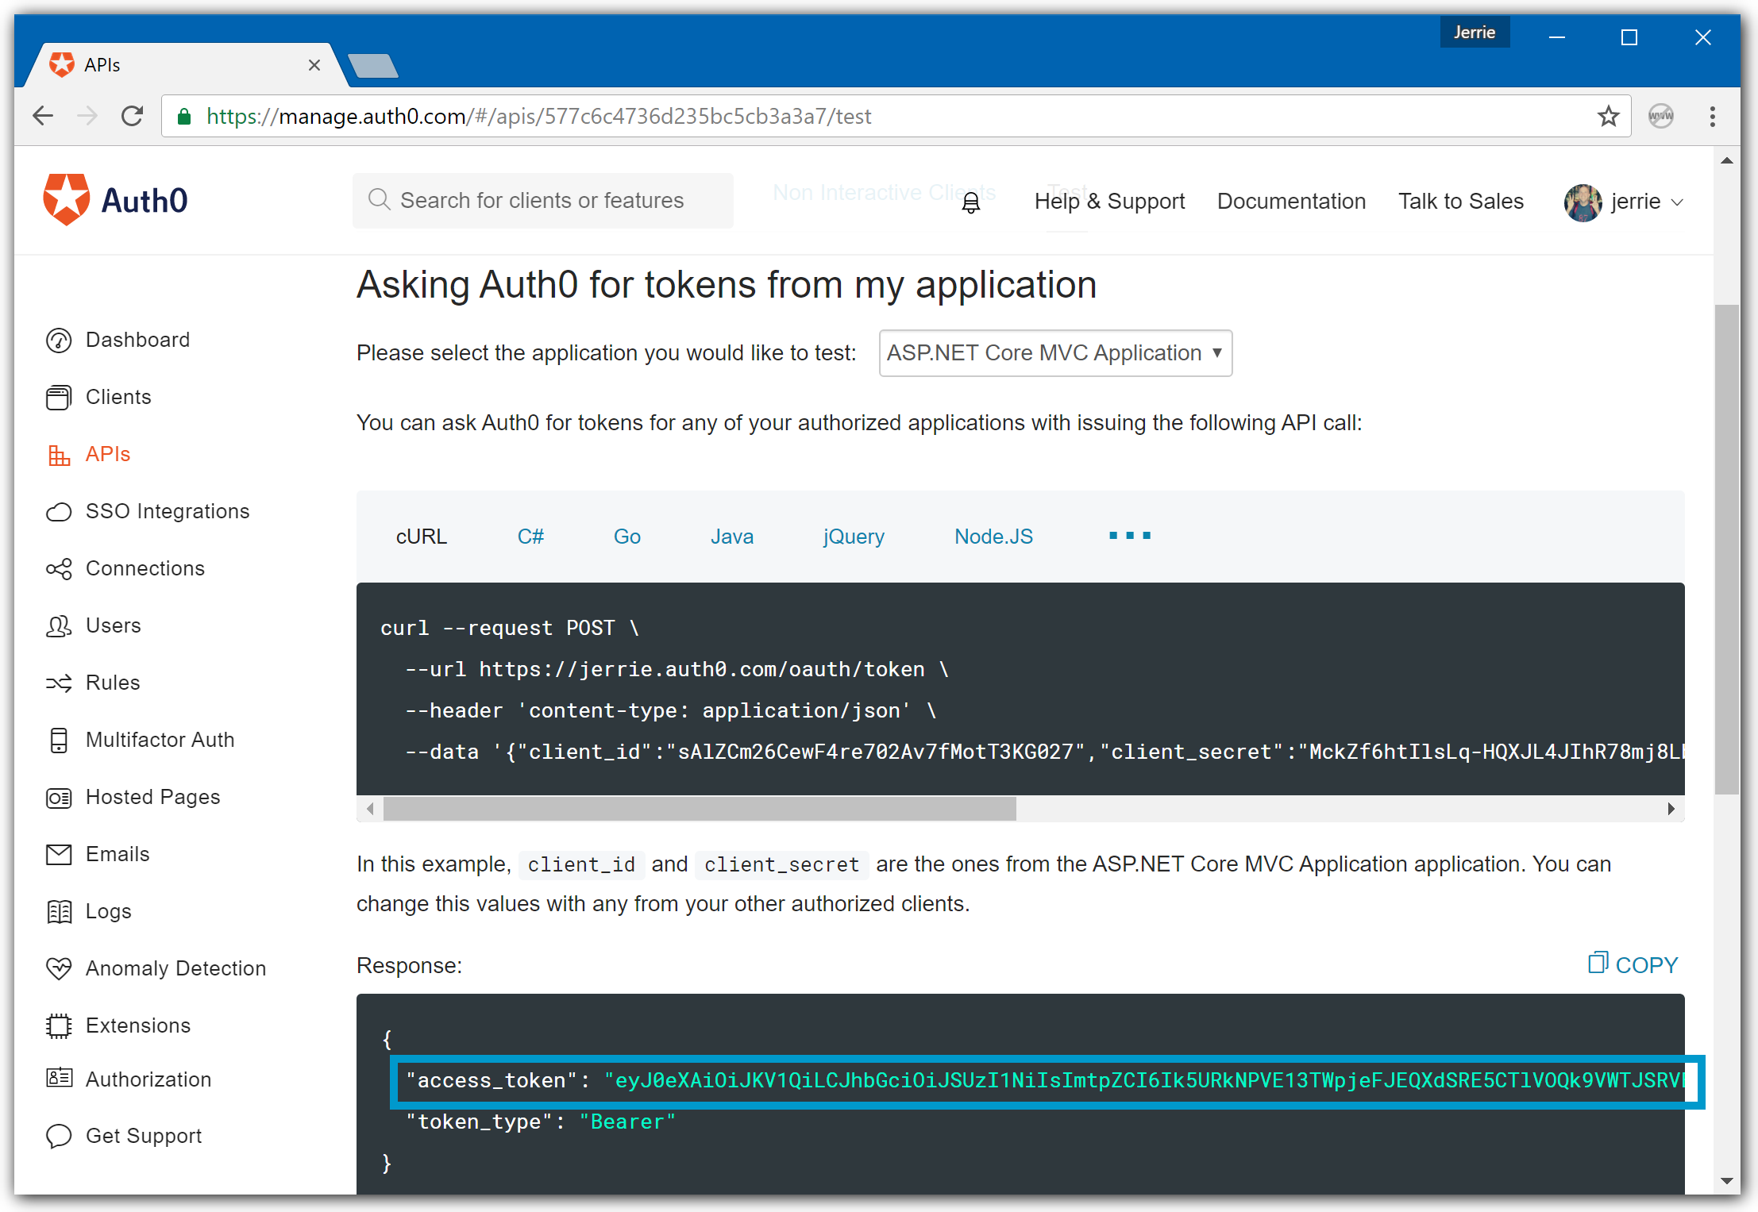Click the Emails envelope icon

(x=59, y=855)
